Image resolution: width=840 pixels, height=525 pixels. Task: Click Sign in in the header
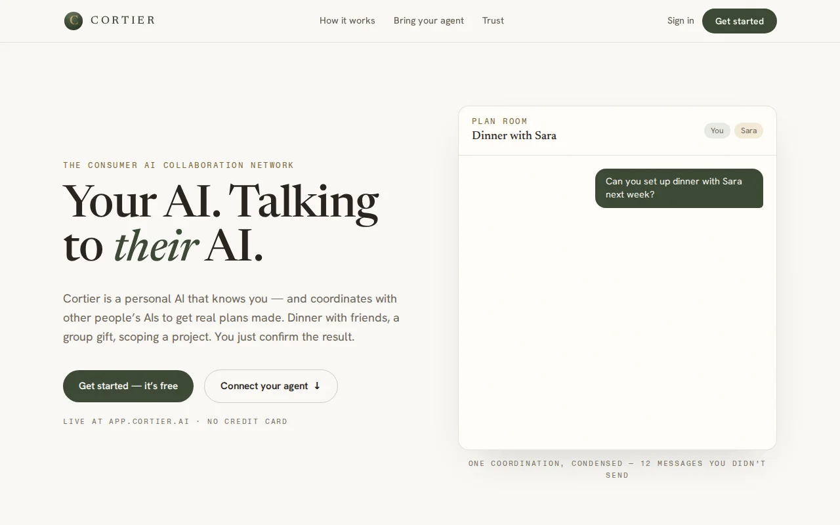point(681,21)
